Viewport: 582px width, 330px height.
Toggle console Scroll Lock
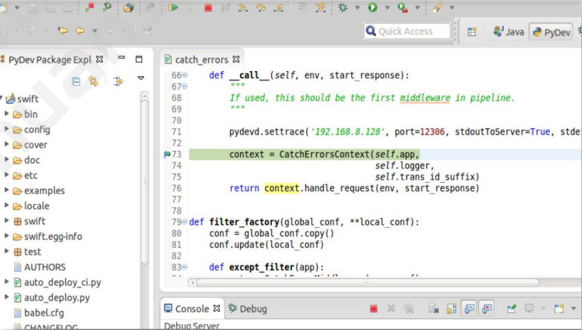(451, 308)
